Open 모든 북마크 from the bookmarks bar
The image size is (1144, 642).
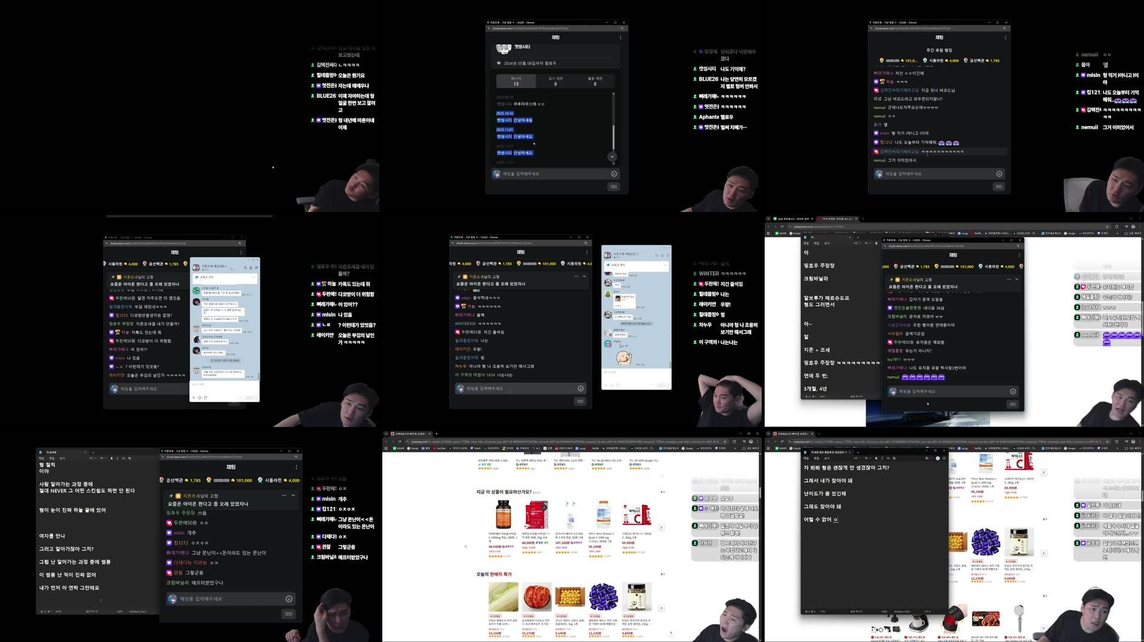pos(750,449)
